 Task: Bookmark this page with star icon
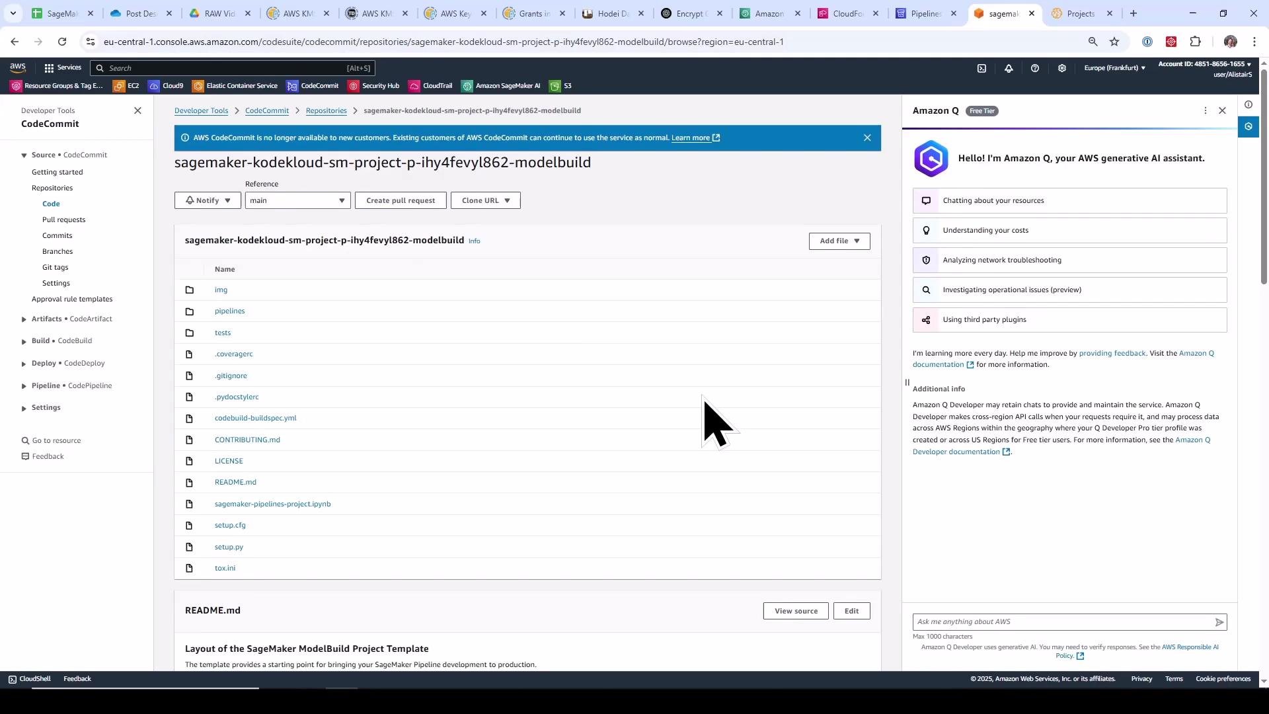[1114, 42]
